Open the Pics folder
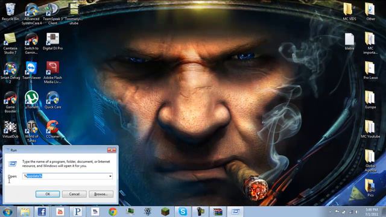 370,188
